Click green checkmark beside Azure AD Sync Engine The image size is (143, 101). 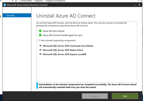tap(40, 31)
